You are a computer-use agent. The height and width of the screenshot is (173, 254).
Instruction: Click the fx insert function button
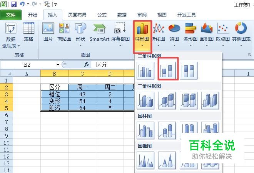coord(87,64)
